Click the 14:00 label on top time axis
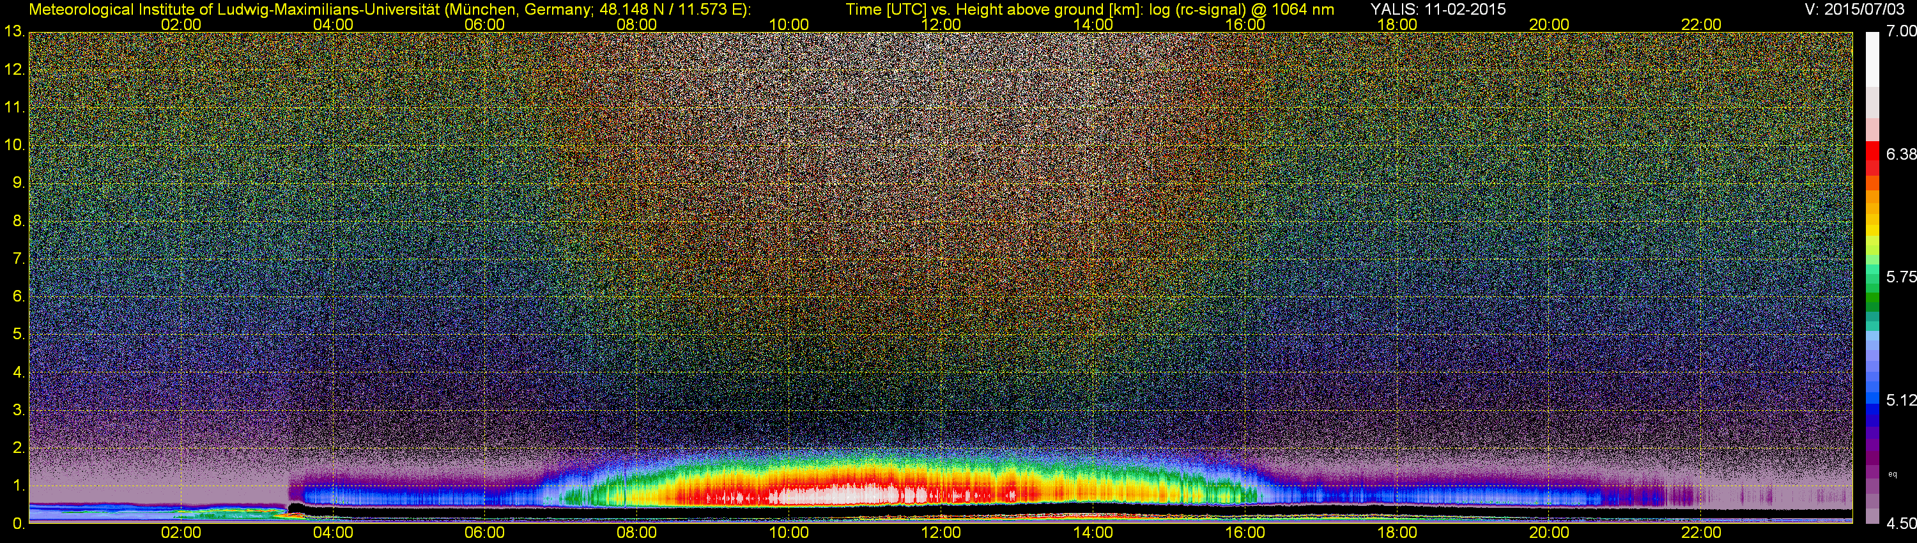The width and height of the screenshot is (1917, 543). tap(1093, 24)
